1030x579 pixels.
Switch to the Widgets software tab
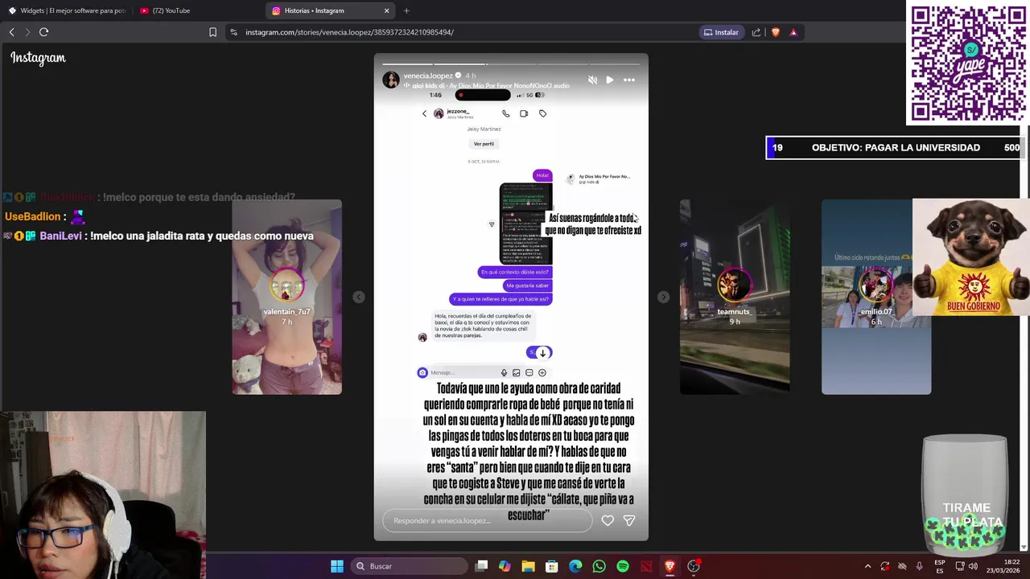pyautogui.click(x=67, y=10)
